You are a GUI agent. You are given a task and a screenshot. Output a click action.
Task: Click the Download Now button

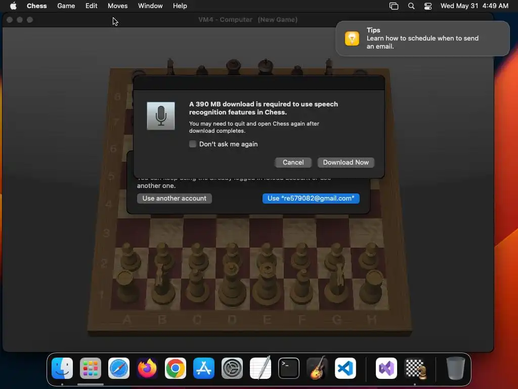point(346,163)
